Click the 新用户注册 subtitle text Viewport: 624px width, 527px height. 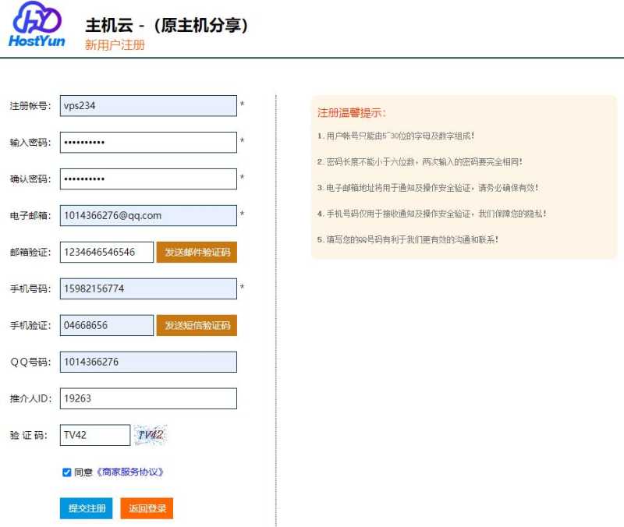click(x=115, y=45)
